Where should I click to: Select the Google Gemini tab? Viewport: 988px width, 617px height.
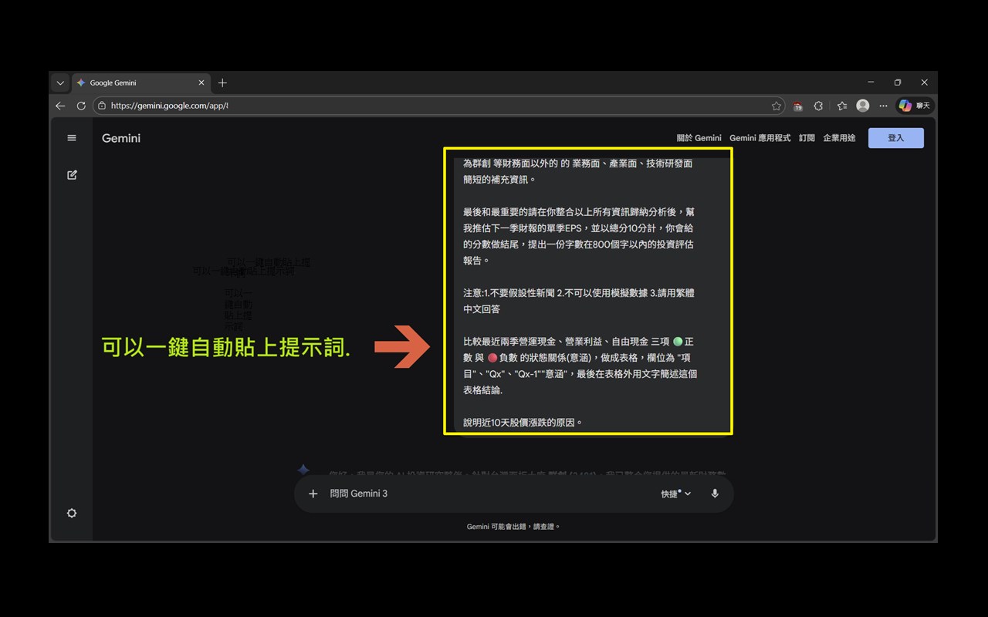pyautogui.click(x=141, y=83)
